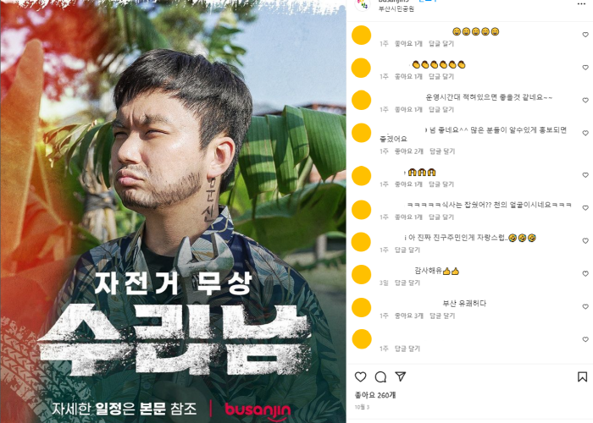
Task: Share the post with the paper plane icon
Action: coord(401,376)
